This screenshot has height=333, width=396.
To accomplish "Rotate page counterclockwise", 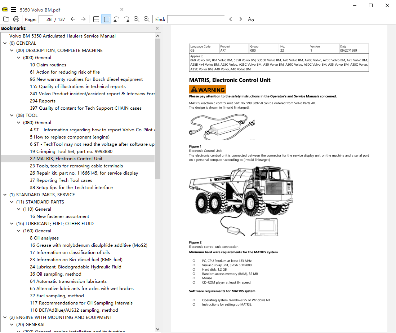I will (x=116, y=19).
